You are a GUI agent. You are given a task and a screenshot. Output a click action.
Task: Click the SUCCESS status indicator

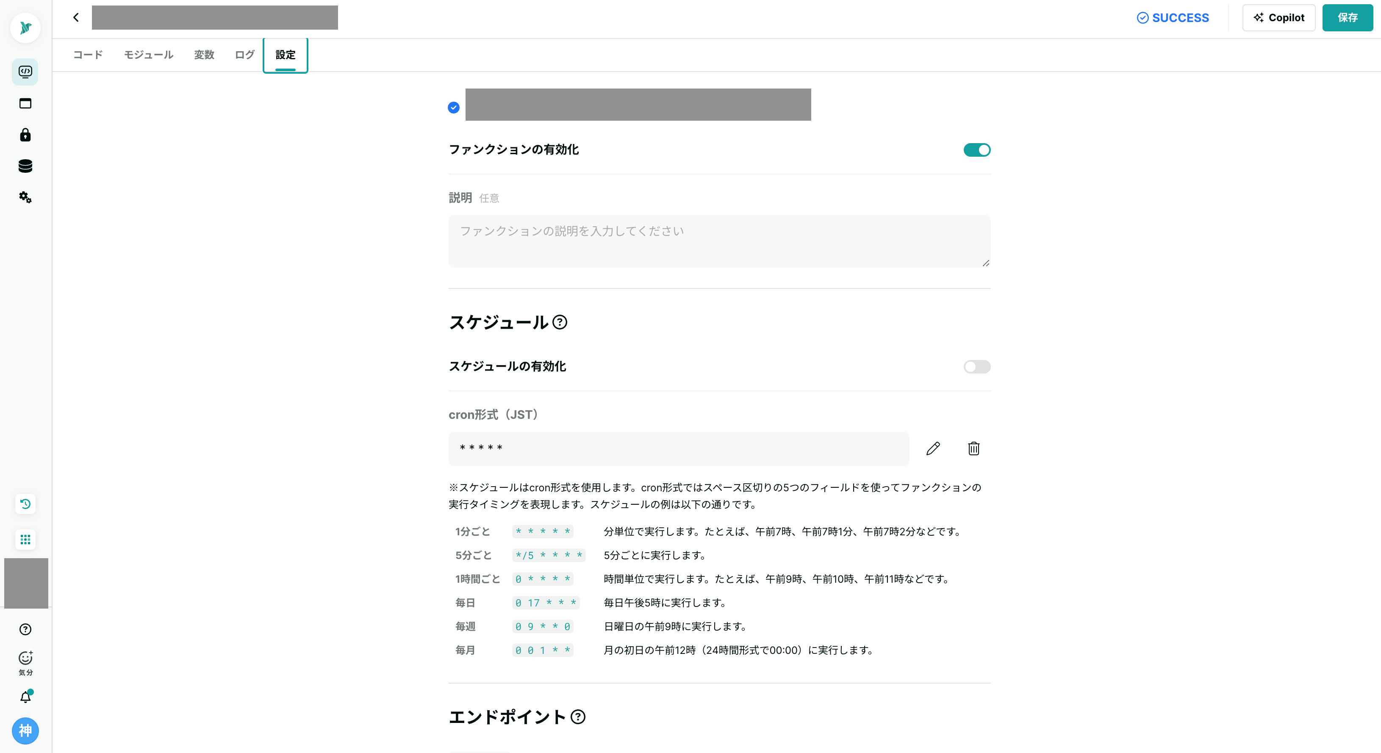pyautogui.click(x=1173, y=18)
